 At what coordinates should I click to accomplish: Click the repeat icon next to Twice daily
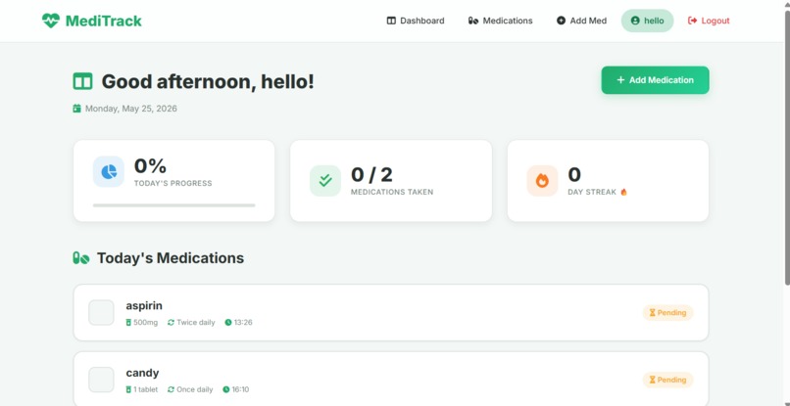click(x=171, y=323)
